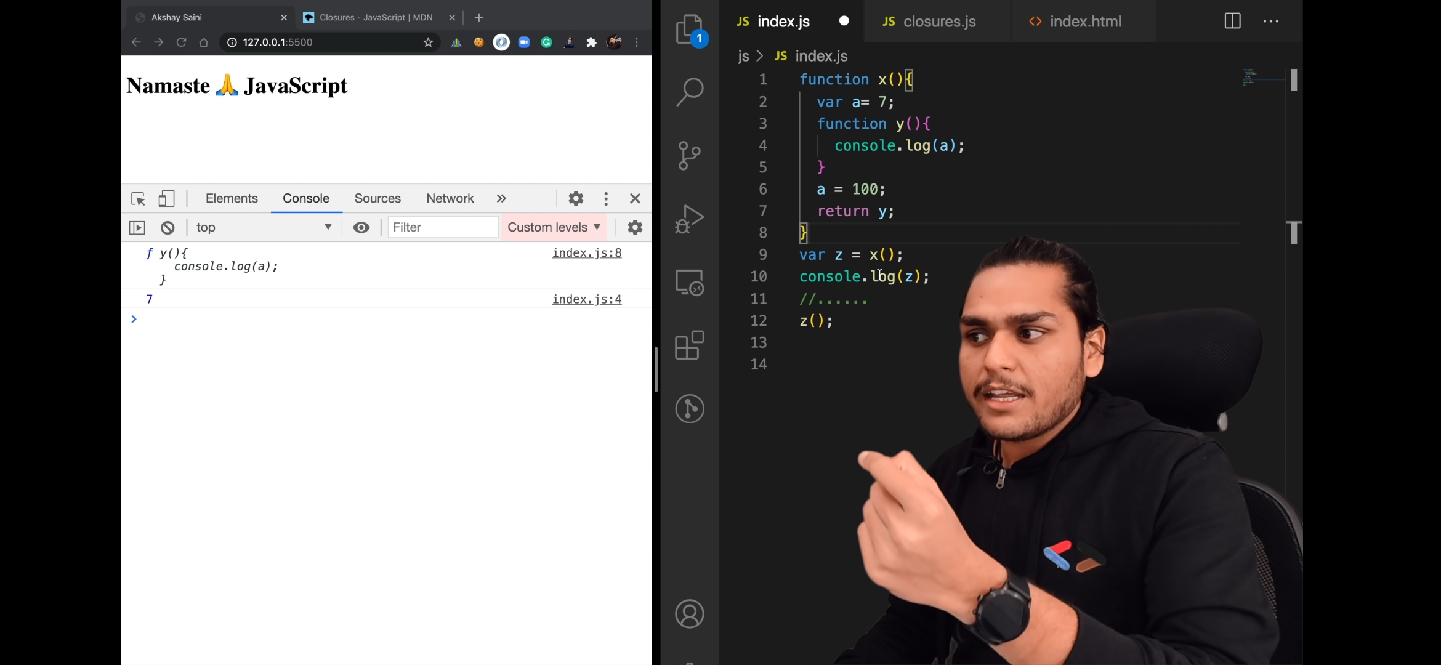Screen dimensions: 1441x665
Task: Click the Remote Explorer icon
Action: pyautogui.click(x=689, y=282)
